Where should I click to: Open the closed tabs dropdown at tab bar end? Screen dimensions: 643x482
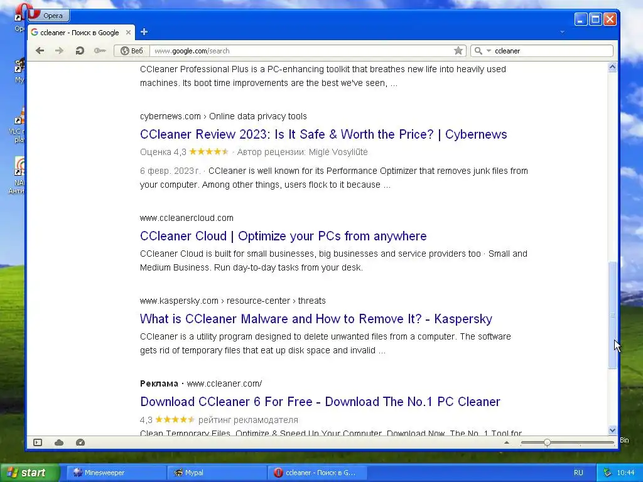click(562, 32)
